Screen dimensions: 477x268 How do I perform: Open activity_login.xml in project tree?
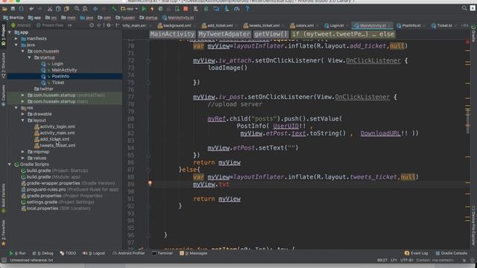point(57,127)
